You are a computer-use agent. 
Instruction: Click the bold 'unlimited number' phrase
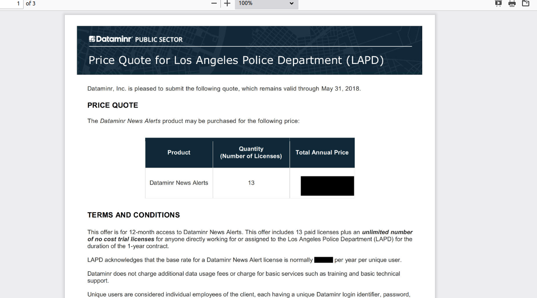(387, 232)
